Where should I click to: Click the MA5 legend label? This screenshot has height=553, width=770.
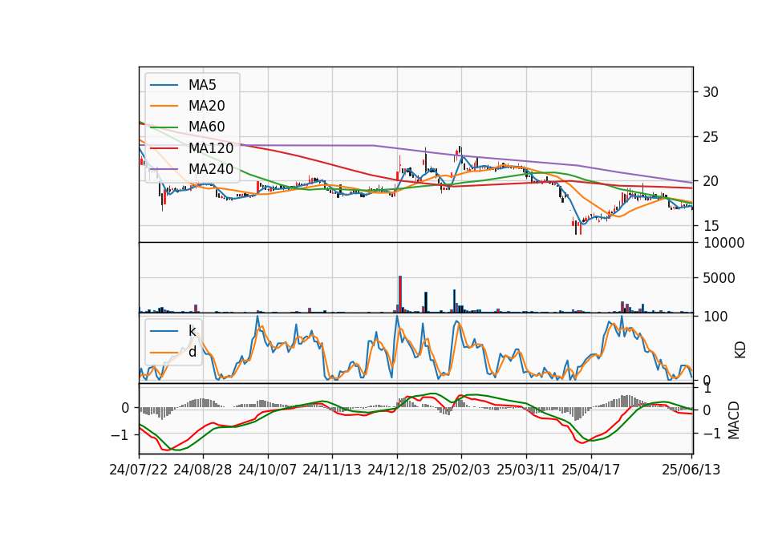click(x=202, y=85)
